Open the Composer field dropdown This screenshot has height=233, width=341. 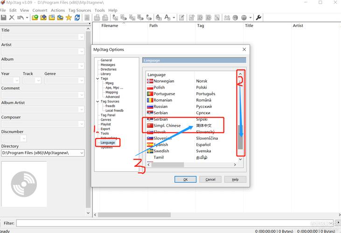point(82,124)
